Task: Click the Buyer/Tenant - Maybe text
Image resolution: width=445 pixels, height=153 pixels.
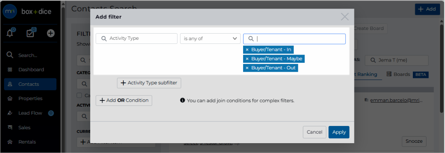Action: pyautogui.click(x=277, y=59)
